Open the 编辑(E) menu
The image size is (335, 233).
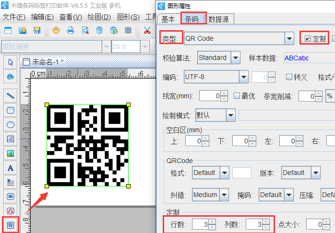42,17
